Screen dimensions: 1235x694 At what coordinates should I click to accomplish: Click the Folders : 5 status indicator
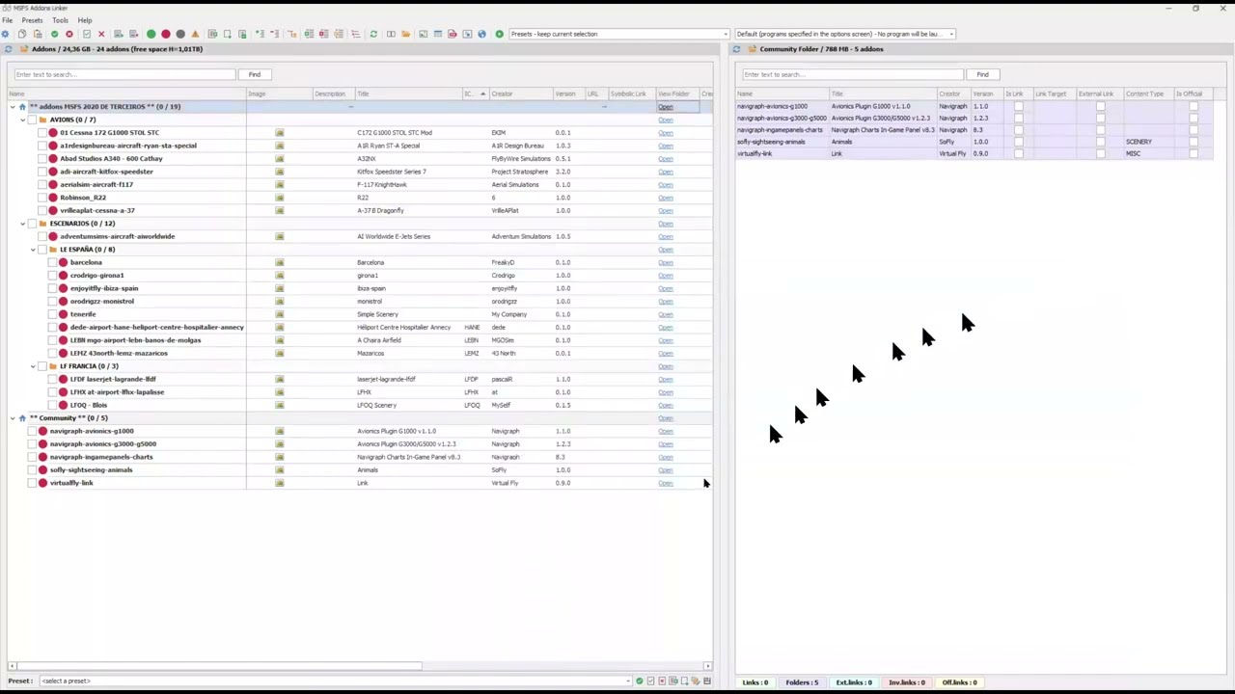(x=802, y=682)
